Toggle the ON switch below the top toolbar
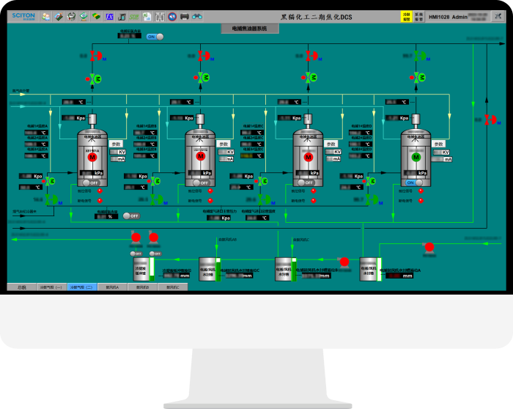This screenshot has height=409, width=513. 155,37
